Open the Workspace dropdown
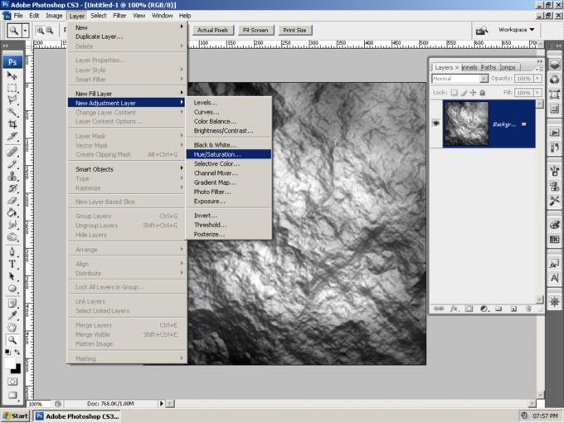Screen dimensions: 564x423 pyautogui.click(x=517, y=30)
